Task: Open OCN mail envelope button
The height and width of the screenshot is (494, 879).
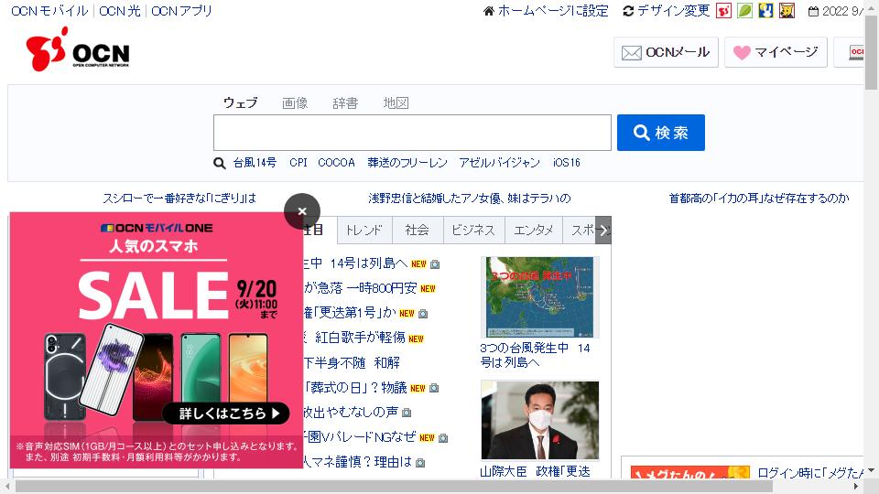Action: 666,53
